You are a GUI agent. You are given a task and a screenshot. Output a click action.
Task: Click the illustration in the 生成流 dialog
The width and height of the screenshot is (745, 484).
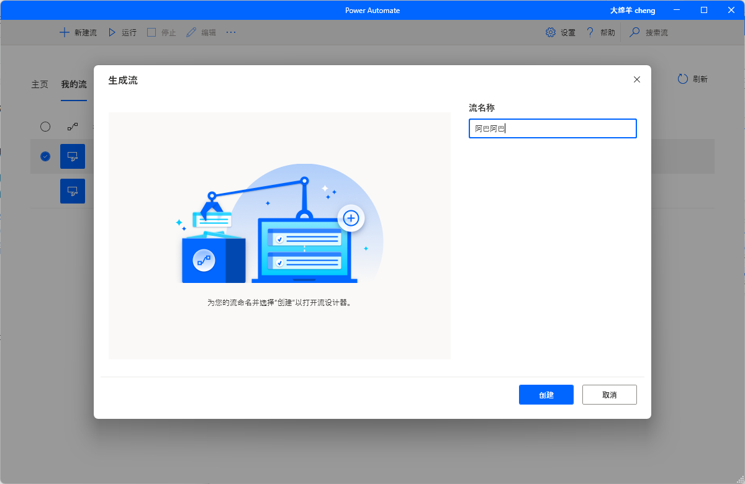(279, 223)
